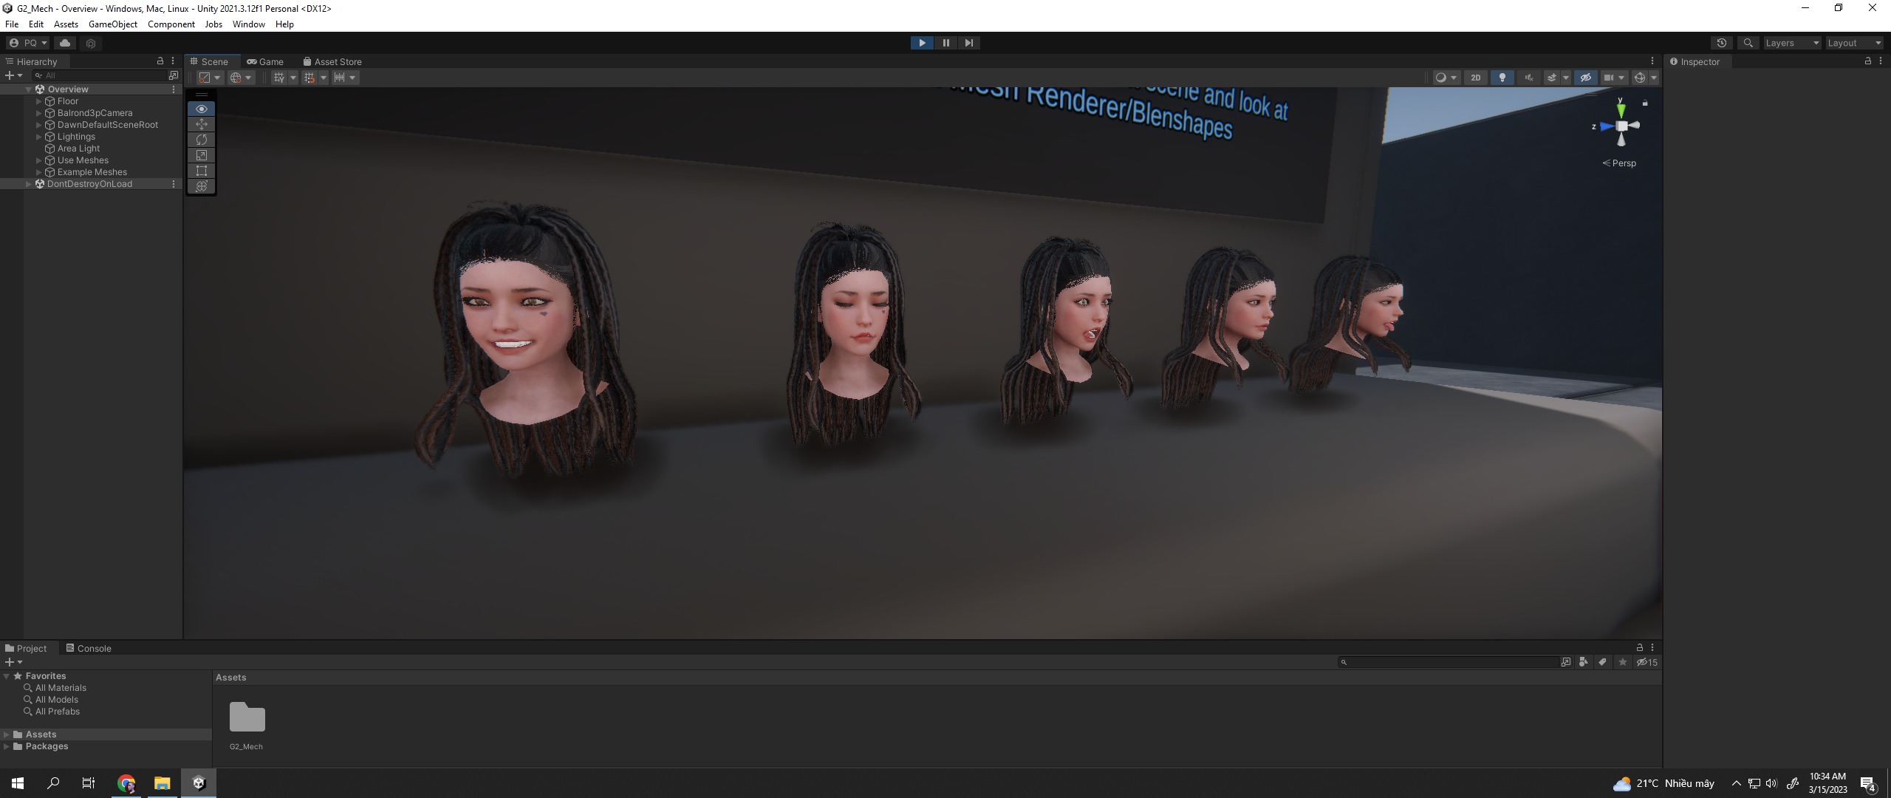Select the Rotate tool
Image resolution: width=1891 pixels, height=798 pixels.
tap(202, 140)
